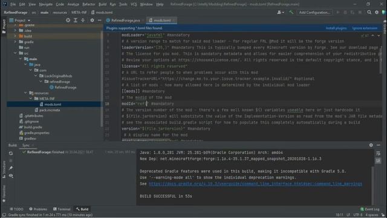This screenshot has height=218, width=387.
Task: Click the Build label tab of panel
Action: [13, 145]
